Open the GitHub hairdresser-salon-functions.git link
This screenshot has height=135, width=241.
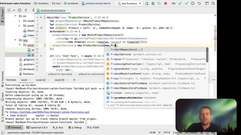[50, 112]
